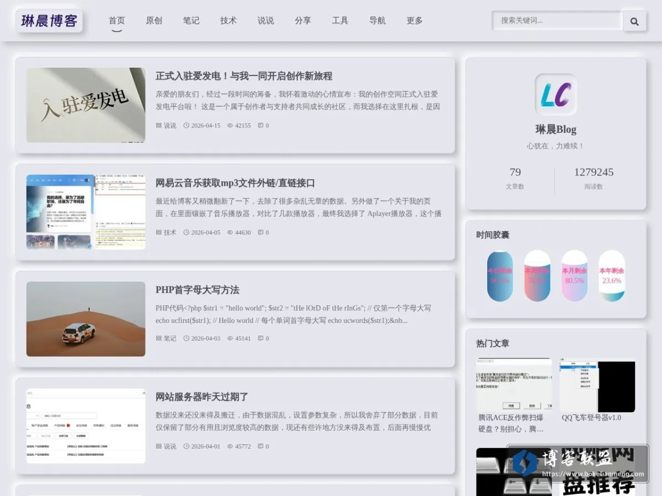Click the 本年剩余 23.6% capsule
The width and height of the screenshot is (662, 496).
coord(612,276)
